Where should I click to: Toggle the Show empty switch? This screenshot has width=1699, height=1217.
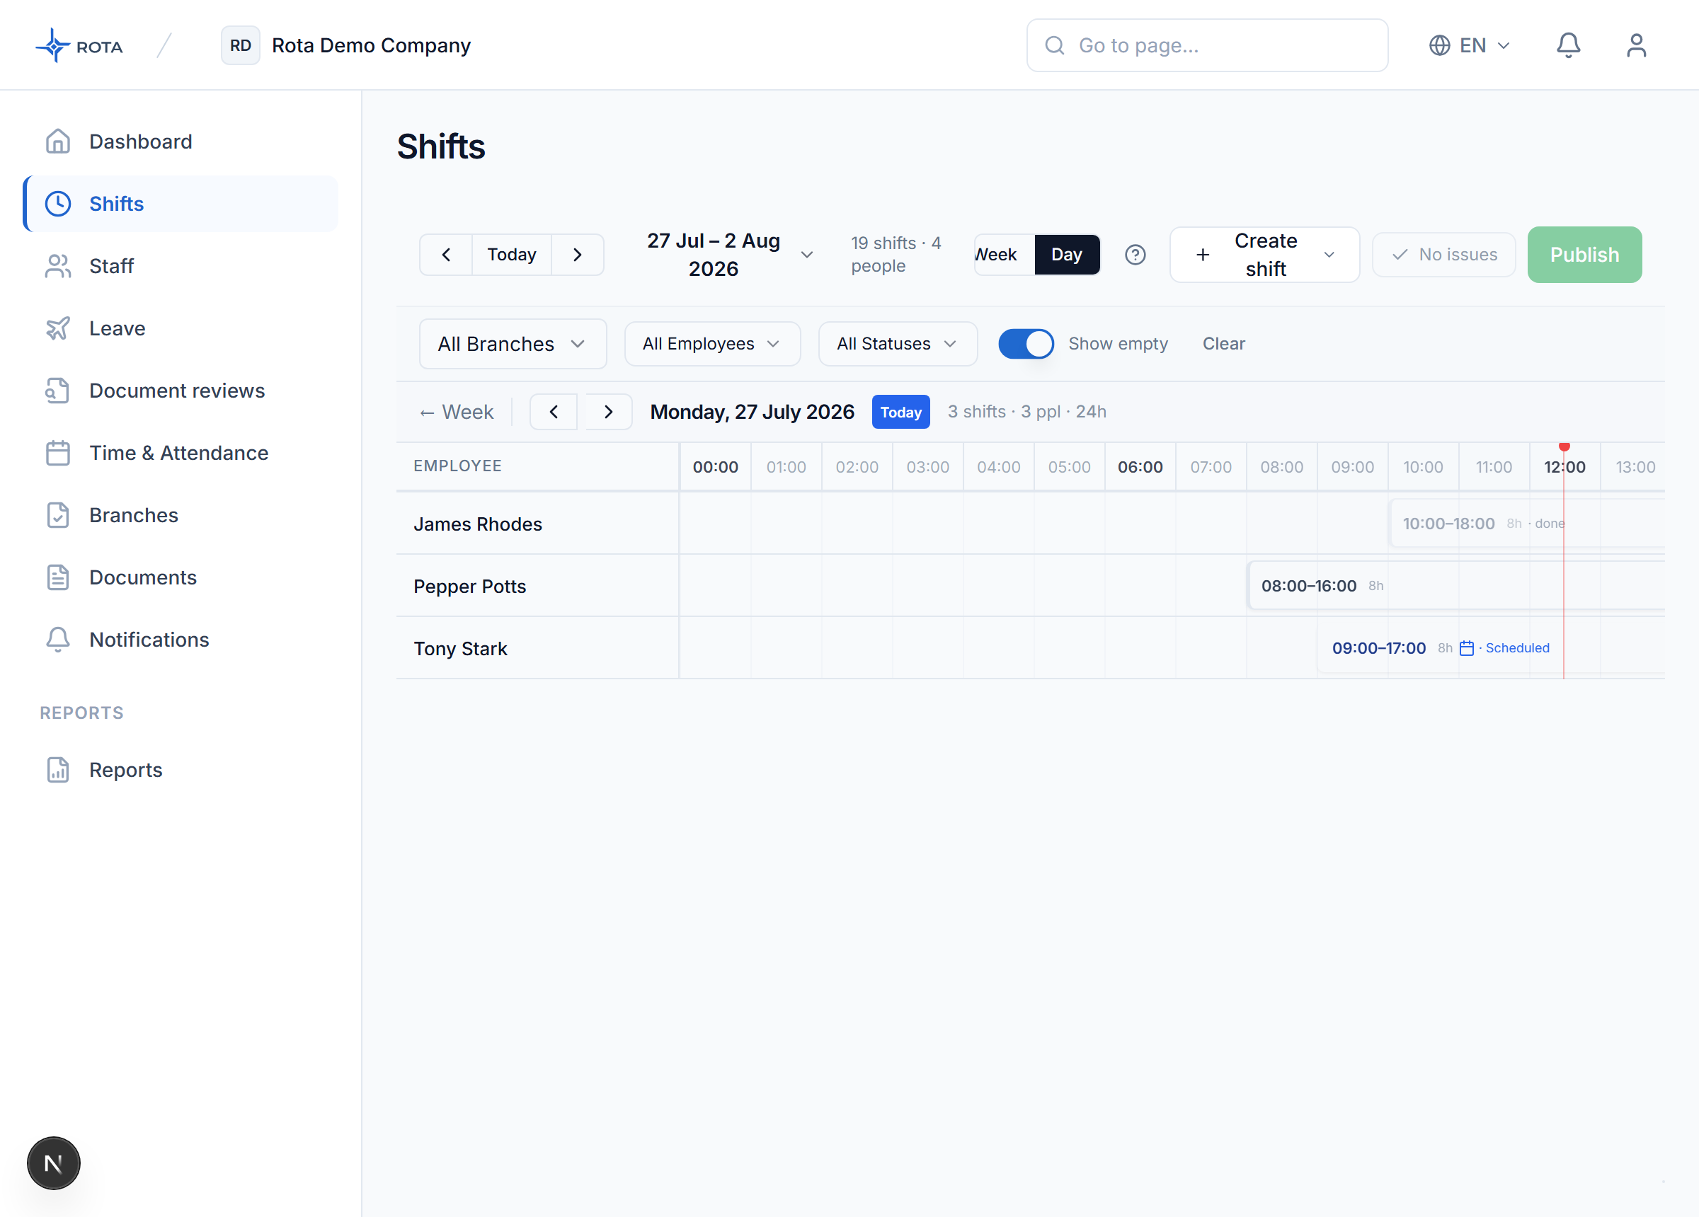click(x=1026, y=344)
